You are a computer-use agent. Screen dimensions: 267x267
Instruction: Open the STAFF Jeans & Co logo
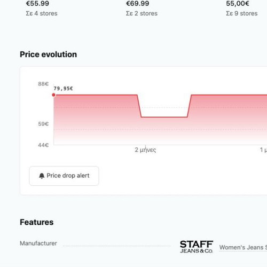coord(197,247)
